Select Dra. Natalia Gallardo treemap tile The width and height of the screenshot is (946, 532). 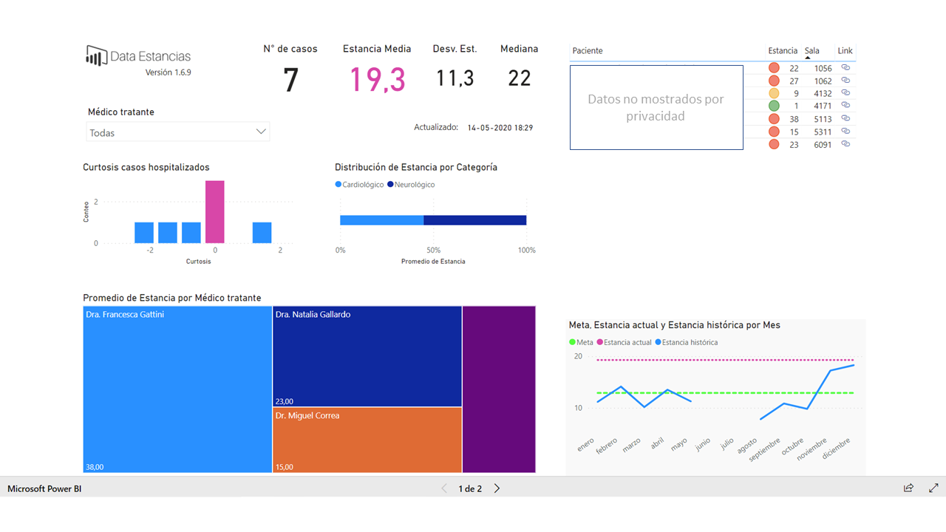click(x=367, y=356)
